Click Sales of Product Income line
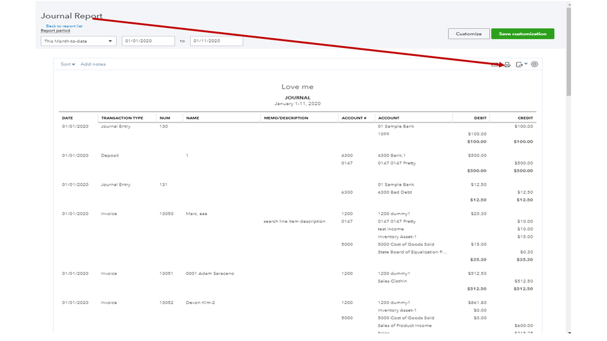Screen dimensions: 607x341 (x=405, y=326)
